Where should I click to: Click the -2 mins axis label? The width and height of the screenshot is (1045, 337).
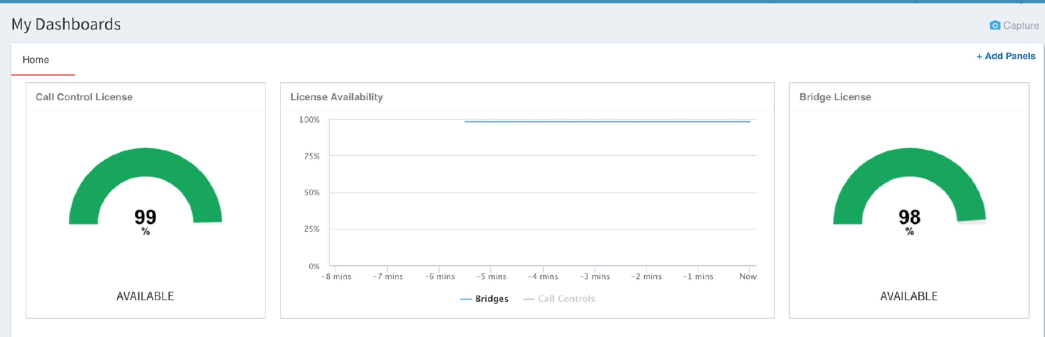646,276
